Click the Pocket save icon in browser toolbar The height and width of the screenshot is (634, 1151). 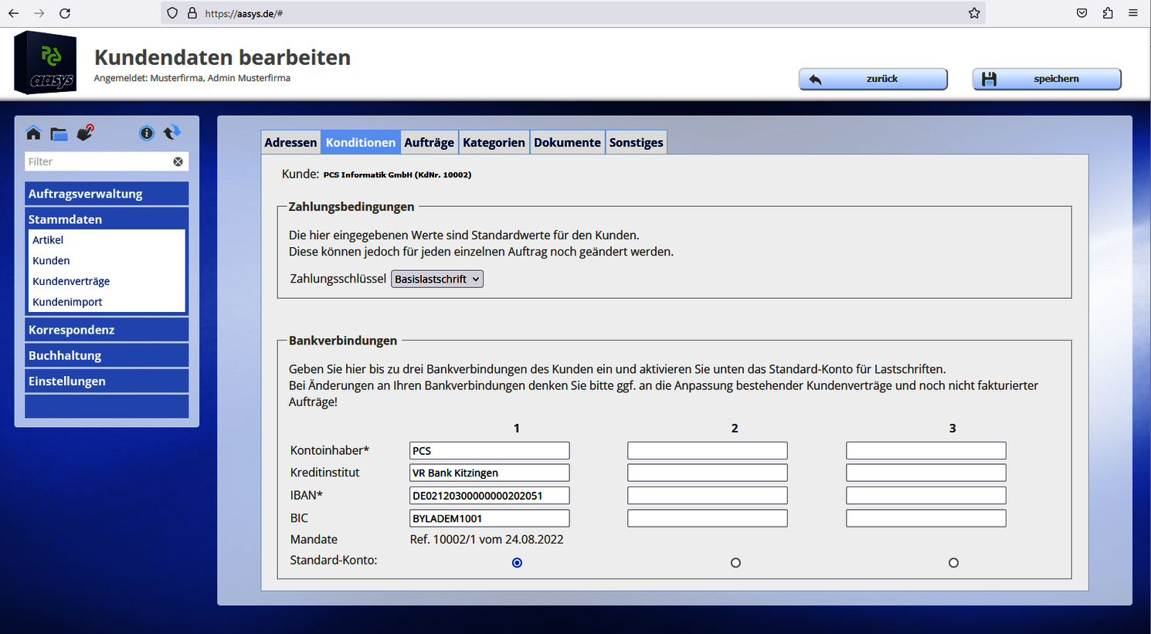coord(1082,13)
